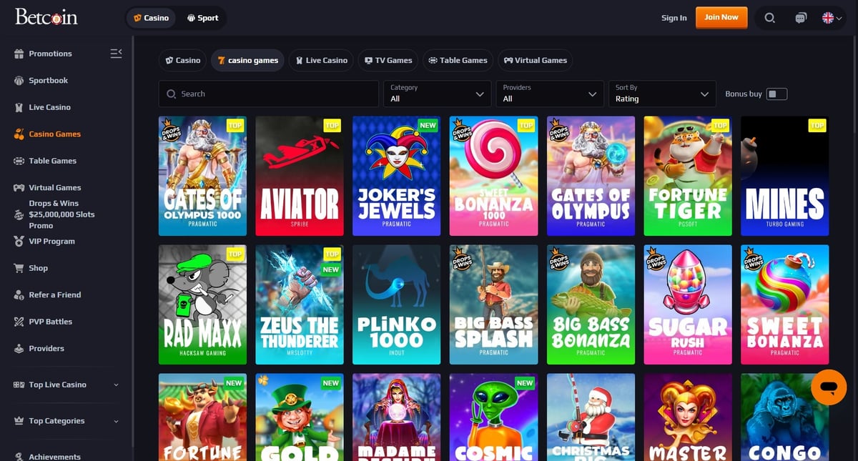
Task: Collapse the sidebar menu icon
Action: pos(116,54)
